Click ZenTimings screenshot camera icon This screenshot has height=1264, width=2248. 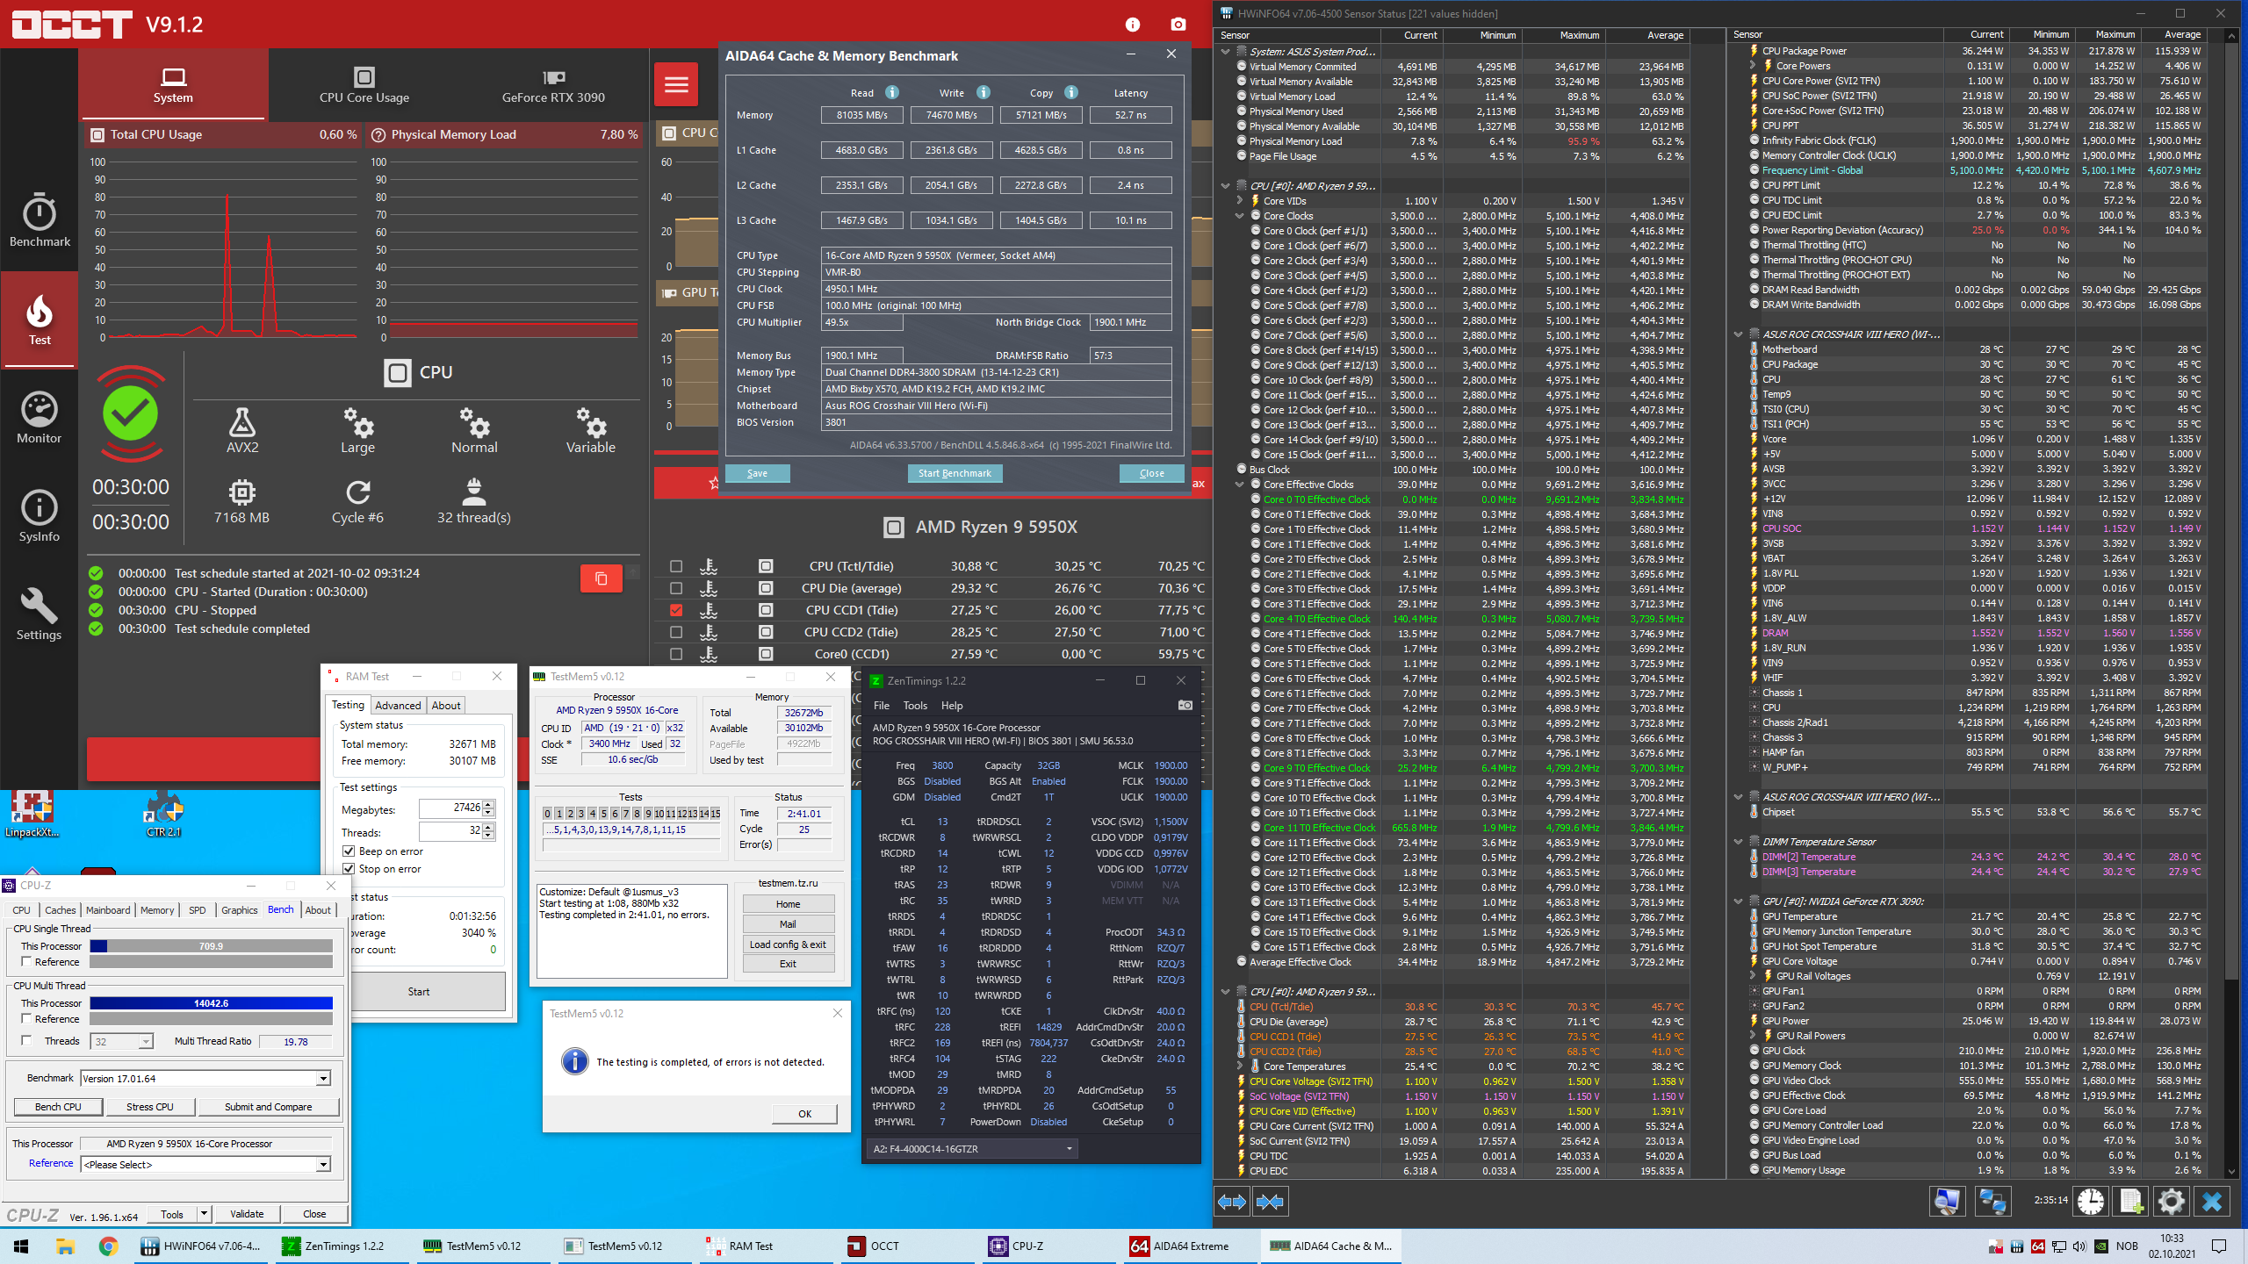[1185, 705]
